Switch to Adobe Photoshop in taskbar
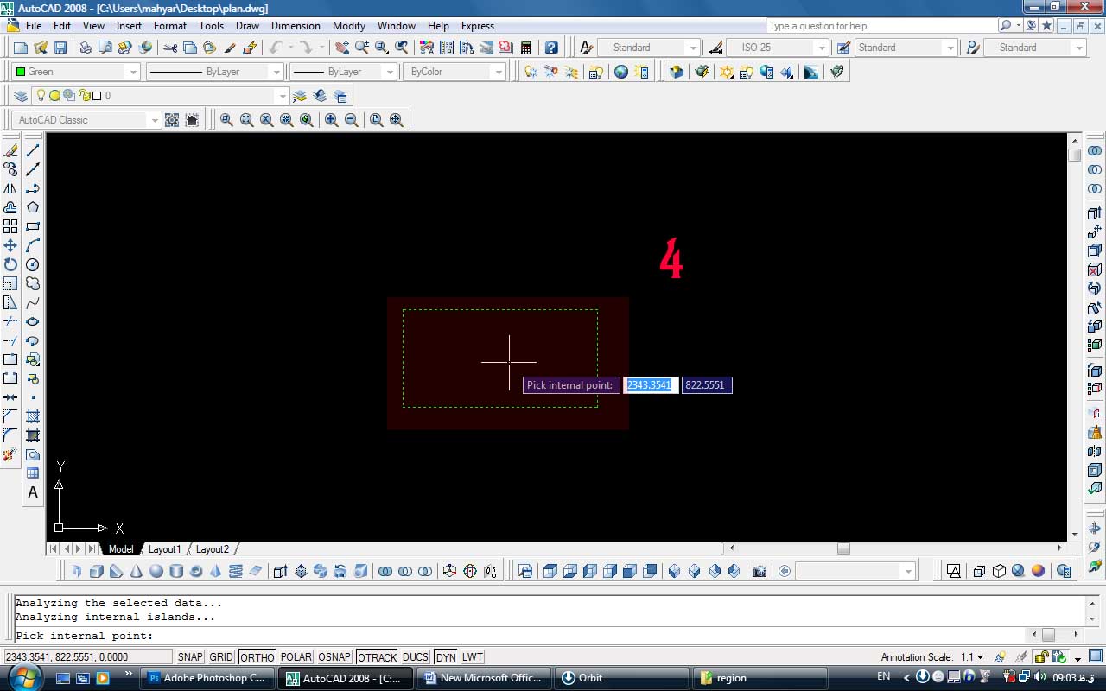The image size is (1106, 691). 207,678
